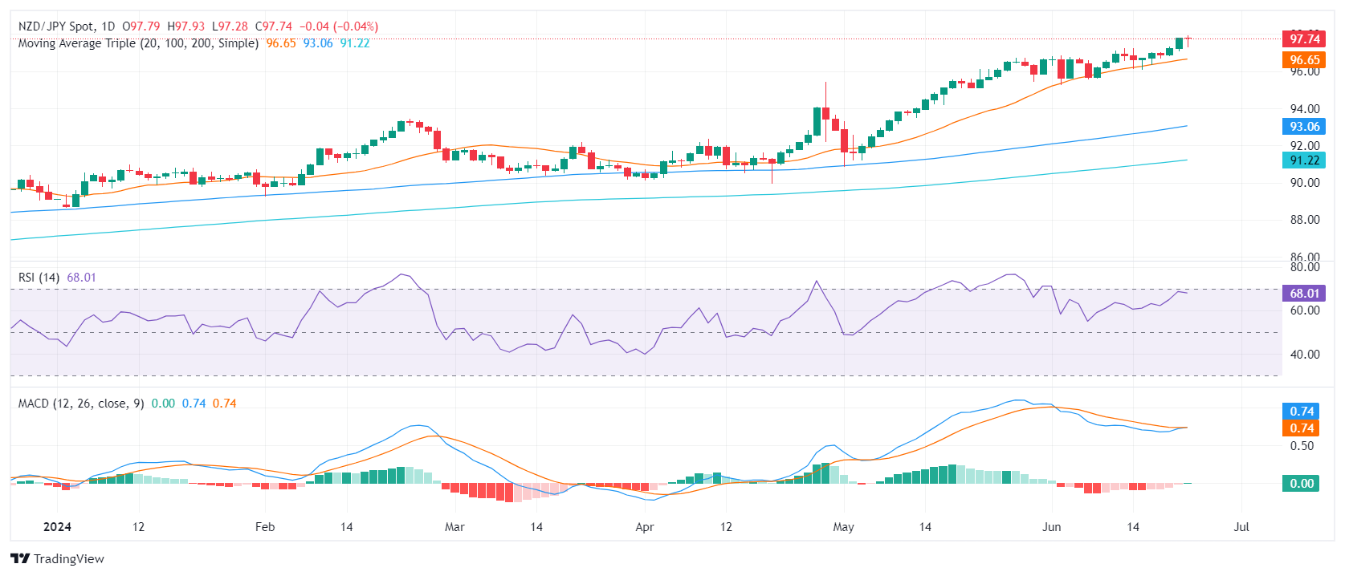Click the Jul marker on the time axis

tap(1241, 527)
